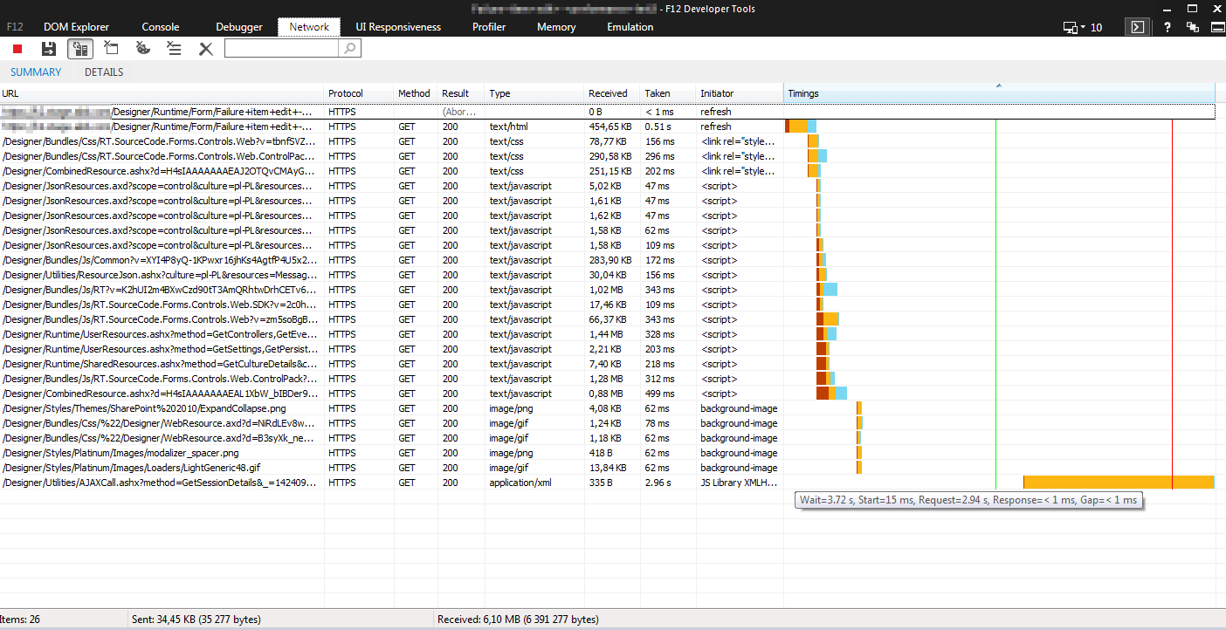Click the clear entries on navigate icon
1226x630 pixels.
pyautogui.click(x=174, y=49)
